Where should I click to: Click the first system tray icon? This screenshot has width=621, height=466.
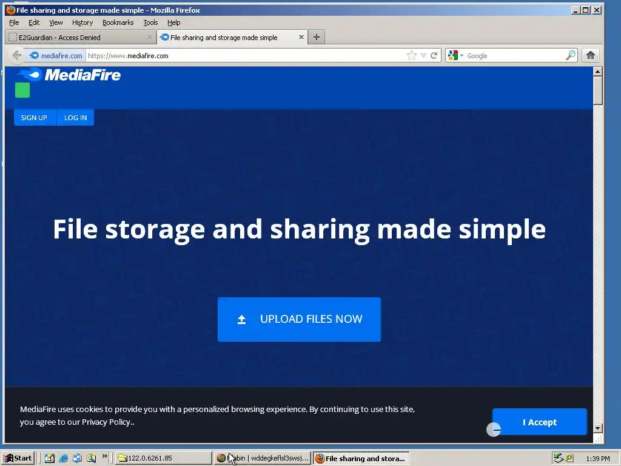[559, 458]
